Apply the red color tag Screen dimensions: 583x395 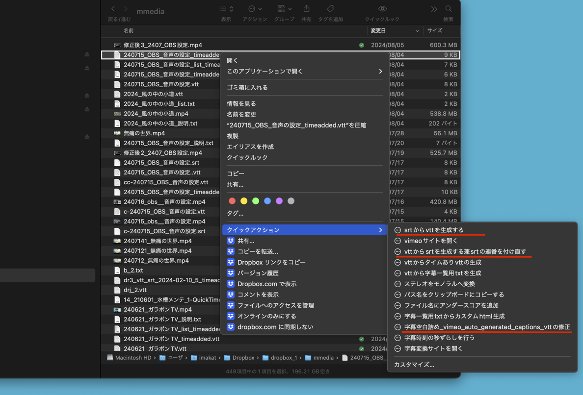(x=232, y=201)
